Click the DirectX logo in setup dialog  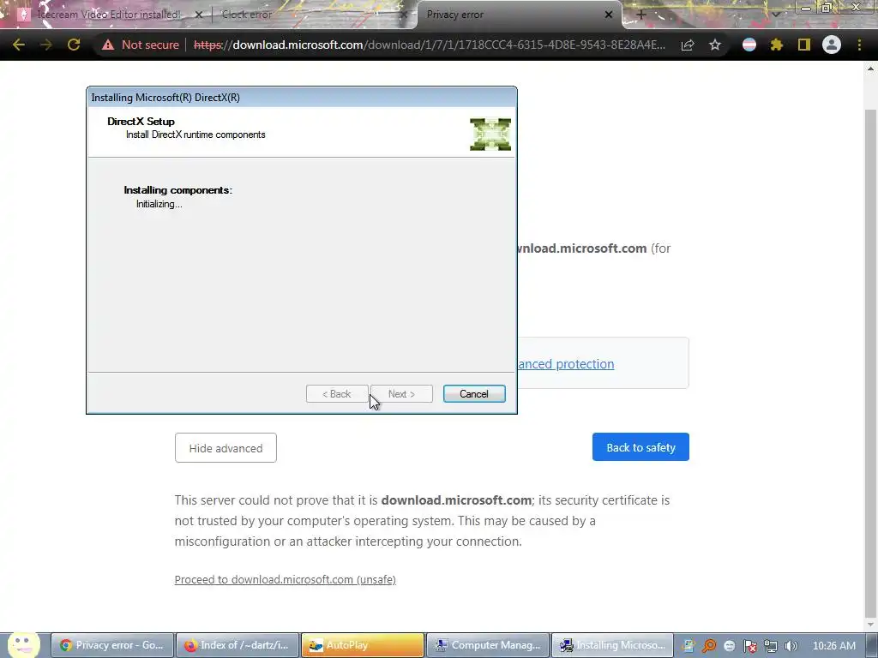click(x=490, y=135)
